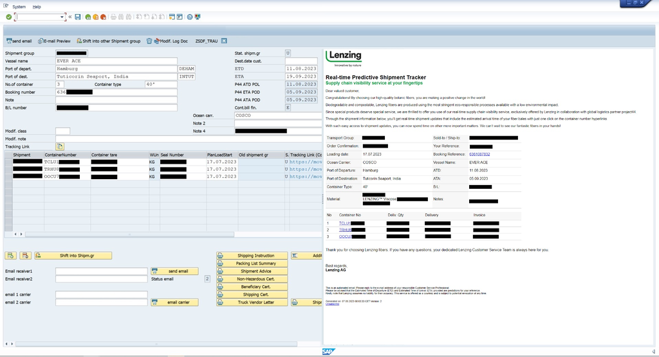Click the Non-Hazardous Cert. button

pyautogui.click(x=252, y=279)
